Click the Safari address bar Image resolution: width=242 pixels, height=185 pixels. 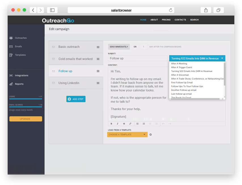click(x=121, y=10)
